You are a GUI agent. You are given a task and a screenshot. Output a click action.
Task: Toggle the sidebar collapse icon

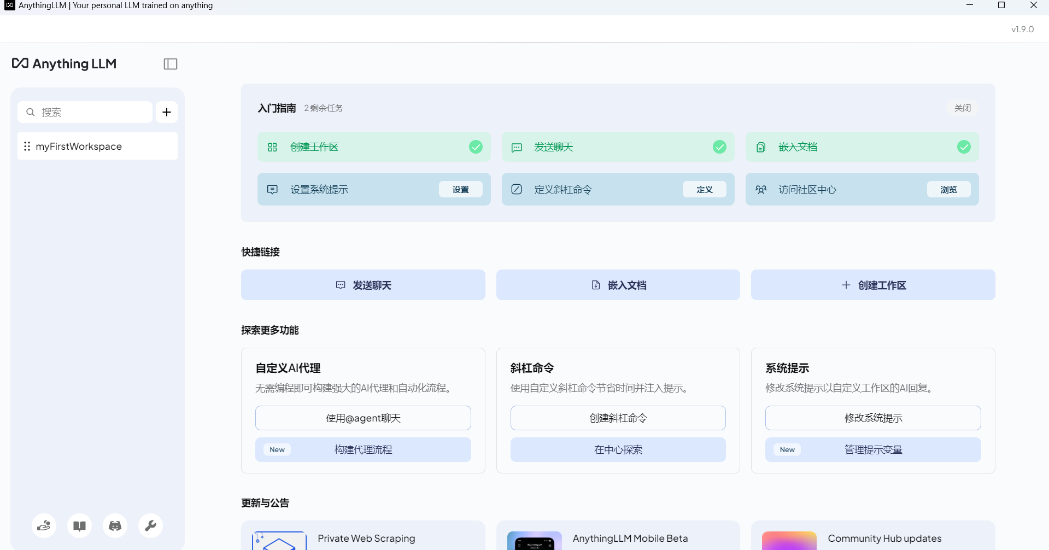coord(171,64)
